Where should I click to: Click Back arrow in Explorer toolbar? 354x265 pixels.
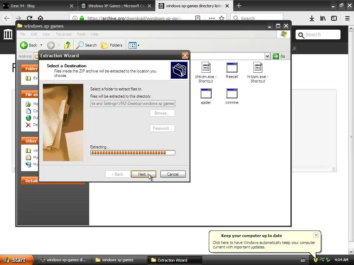pyautogui.click(x=28, y=45)
